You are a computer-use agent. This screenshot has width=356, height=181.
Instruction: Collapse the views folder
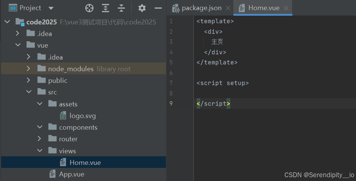coord(40,151)
